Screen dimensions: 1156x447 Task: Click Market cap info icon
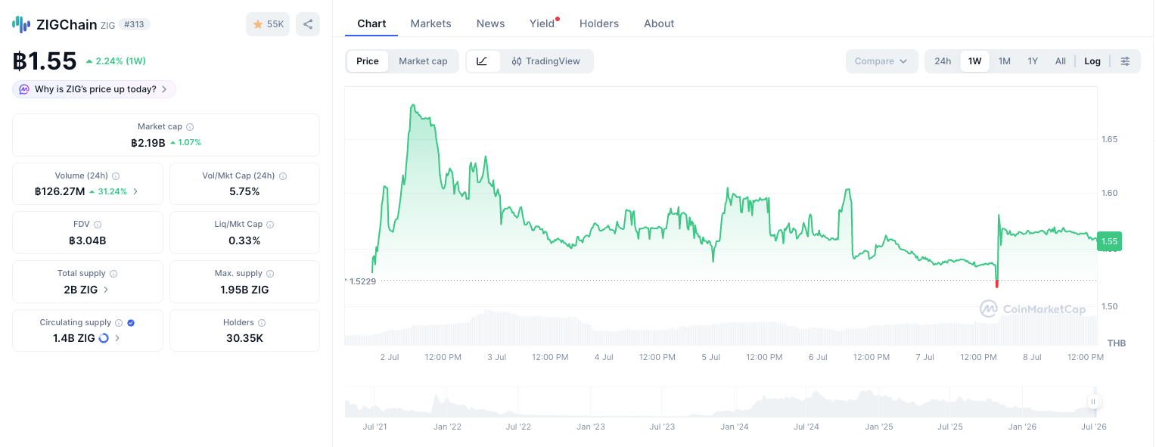(x=190, y=127)
